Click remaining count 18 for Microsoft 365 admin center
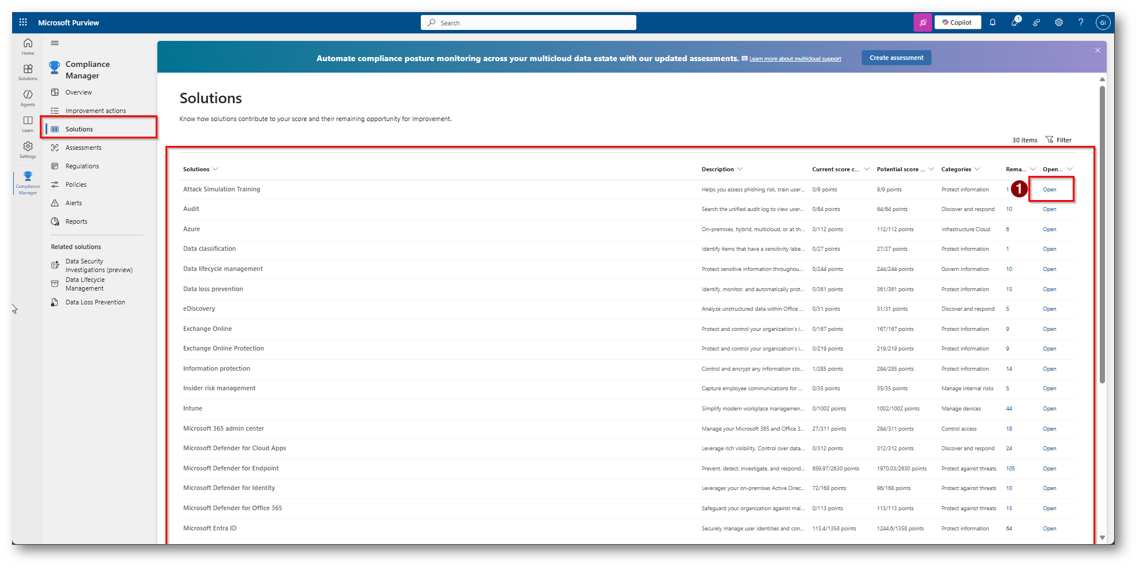 pos(1009,429)
